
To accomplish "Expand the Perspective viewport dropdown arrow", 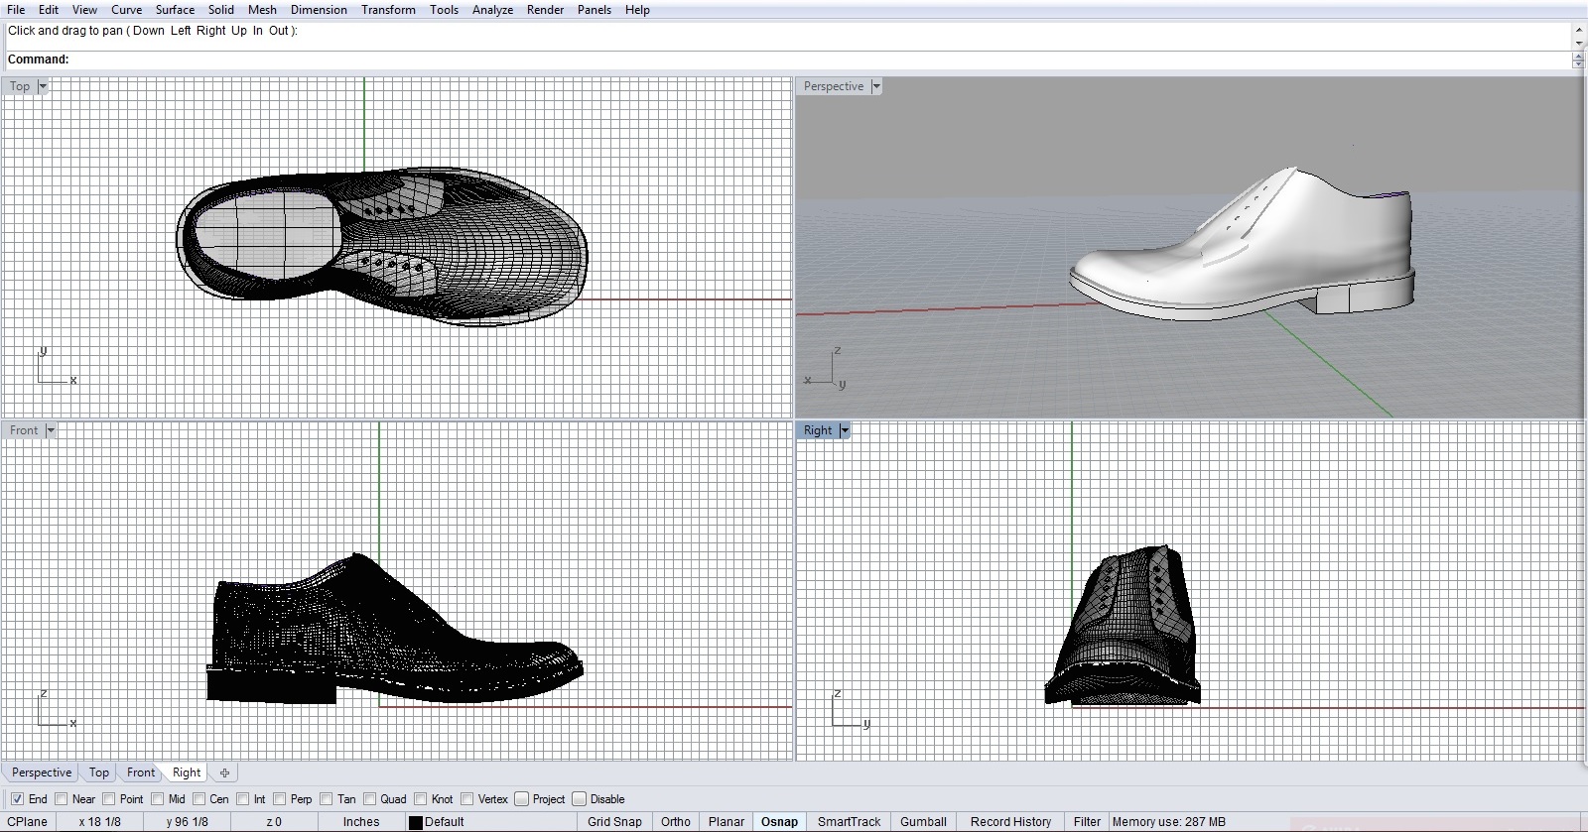I will click(x=876, y=86).
